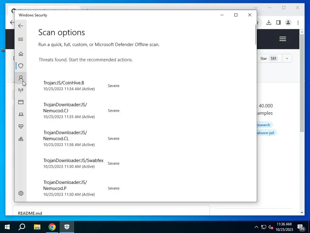
Task: Click the 10/25/2023 11:35 AM (Active) timestamp
Action: [x=69, y=117]
